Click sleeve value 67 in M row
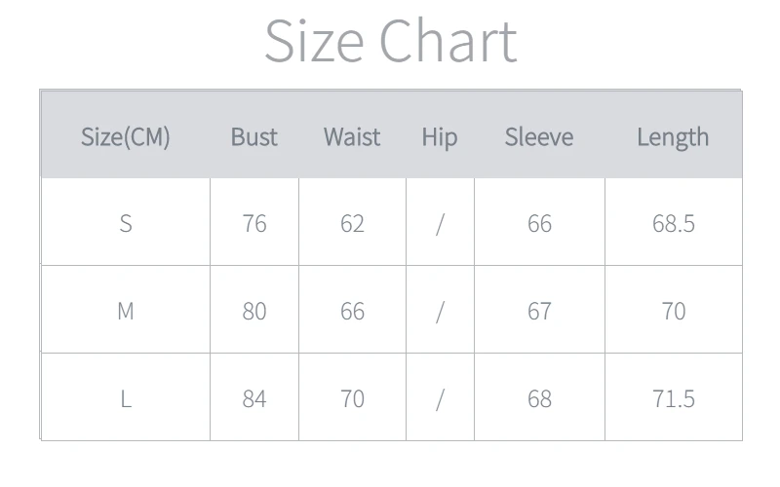Image resolution: width=780 pixels, height=487 pixels. click(x=539, y=311)
